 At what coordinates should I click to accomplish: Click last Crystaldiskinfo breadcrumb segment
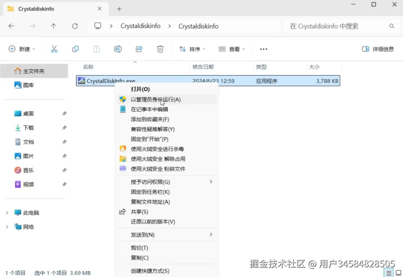[199, 26]
